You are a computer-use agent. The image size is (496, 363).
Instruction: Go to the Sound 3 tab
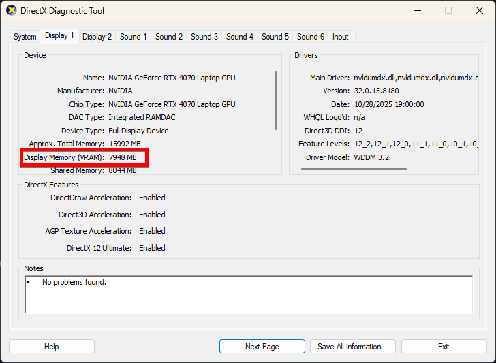click(204, 37)
